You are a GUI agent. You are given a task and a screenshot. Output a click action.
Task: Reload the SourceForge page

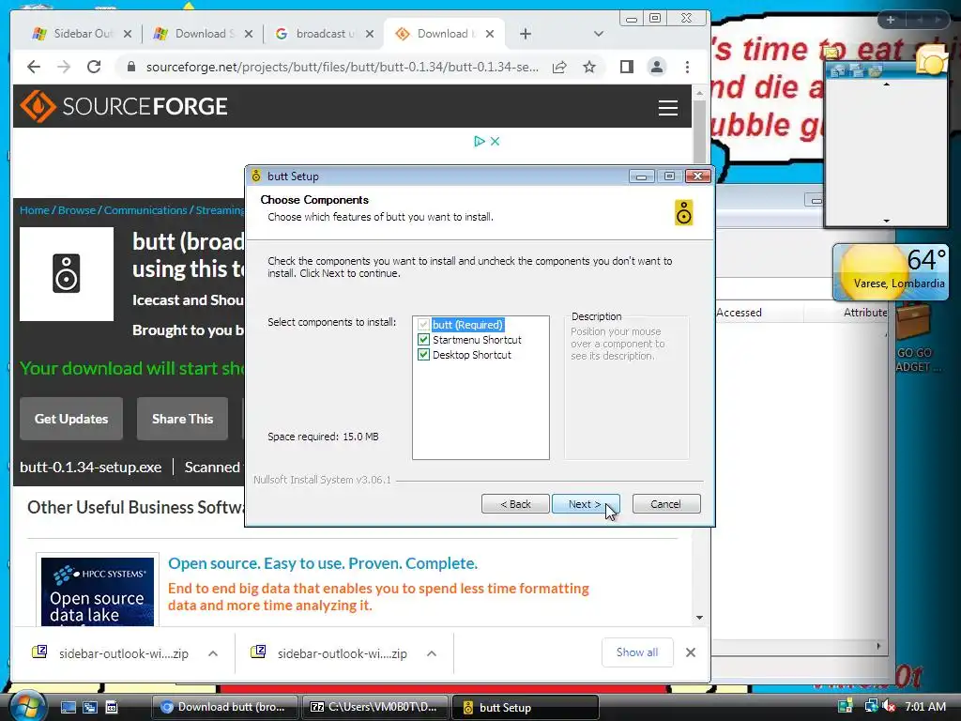(x=94, y=67)
